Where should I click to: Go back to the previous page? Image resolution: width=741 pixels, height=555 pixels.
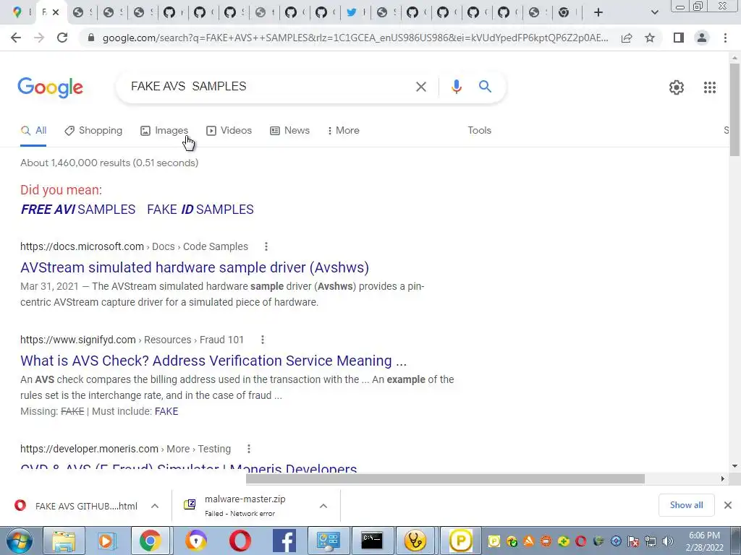point(16,38)
